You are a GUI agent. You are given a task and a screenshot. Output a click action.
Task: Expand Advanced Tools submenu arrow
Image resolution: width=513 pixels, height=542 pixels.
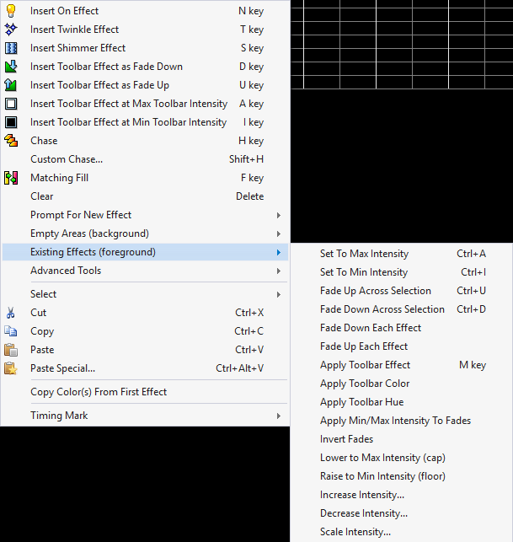[279, 271]
